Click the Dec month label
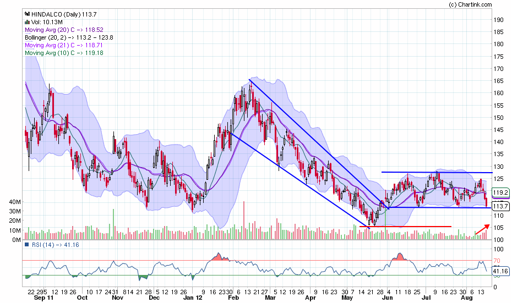Screen dimensions: 512x303 154,298
